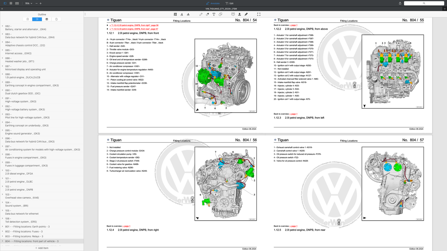Image resolution: width=447 pixels, height=251 pixels.
Task: Click 'page 1' link above section 1.12.5
Action: 293,226
